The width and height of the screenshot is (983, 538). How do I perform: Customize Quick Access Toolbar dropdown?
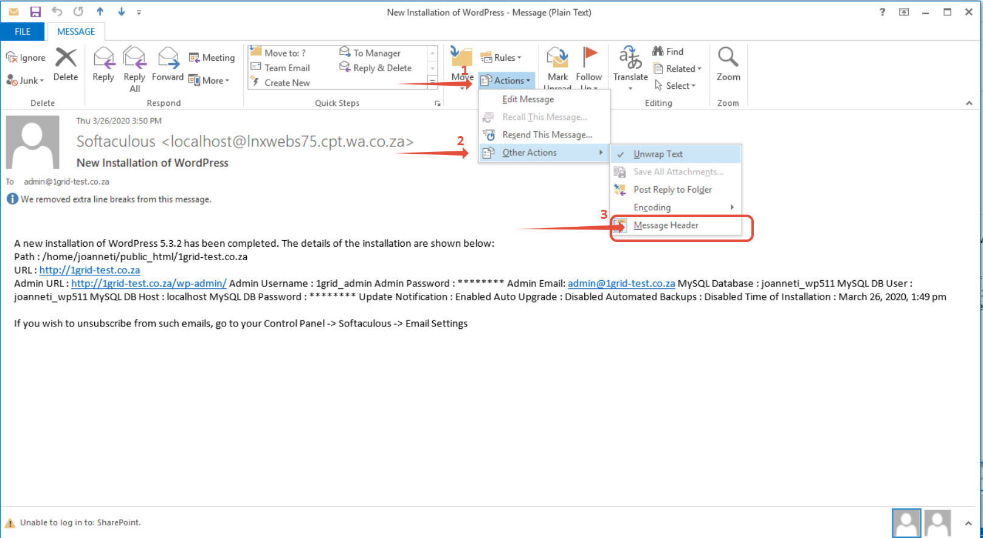139,12
